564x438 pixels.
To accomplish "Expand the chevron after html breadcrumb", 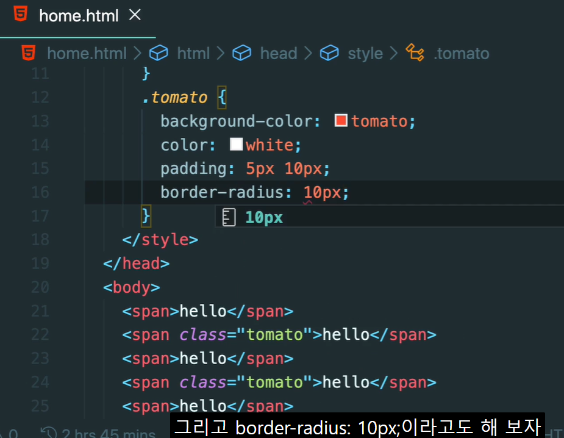I will point(221,54).
